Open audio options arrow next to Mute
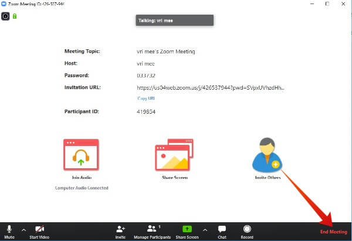This screenshot has width=352, height=241. (x=23, y=230)
